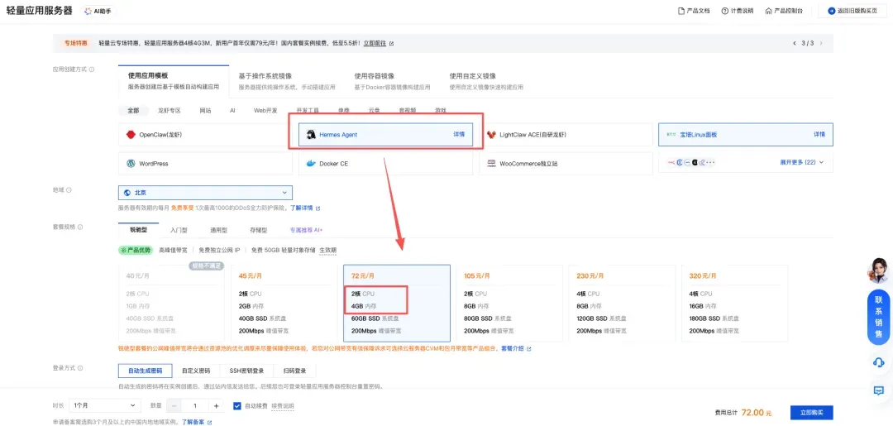Increase quantity with the plus button
The height and width of the screenshot is (426, 893).
217,406
